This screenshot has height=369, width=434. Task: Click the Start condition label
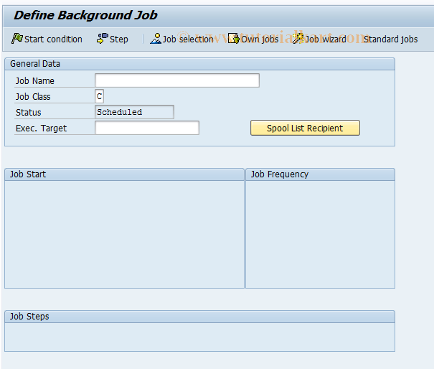pos(53,39)
